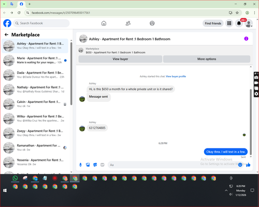Click the Message sent bubble
This screenshot has width=259, height=207.
point(98,97)
